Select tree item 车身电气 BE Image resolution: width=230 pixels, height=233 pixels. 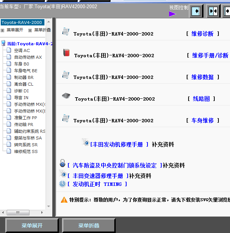pos(26,71)
